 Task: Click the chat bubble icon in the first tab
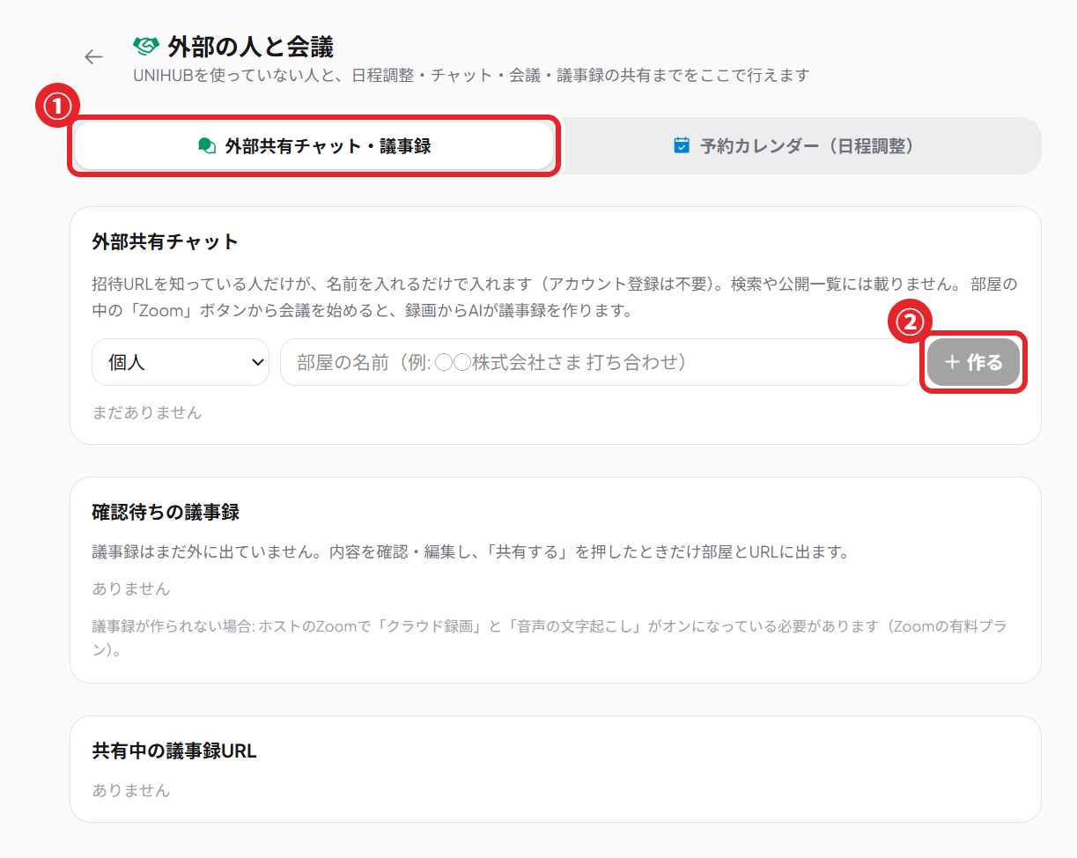pos(208,146)
